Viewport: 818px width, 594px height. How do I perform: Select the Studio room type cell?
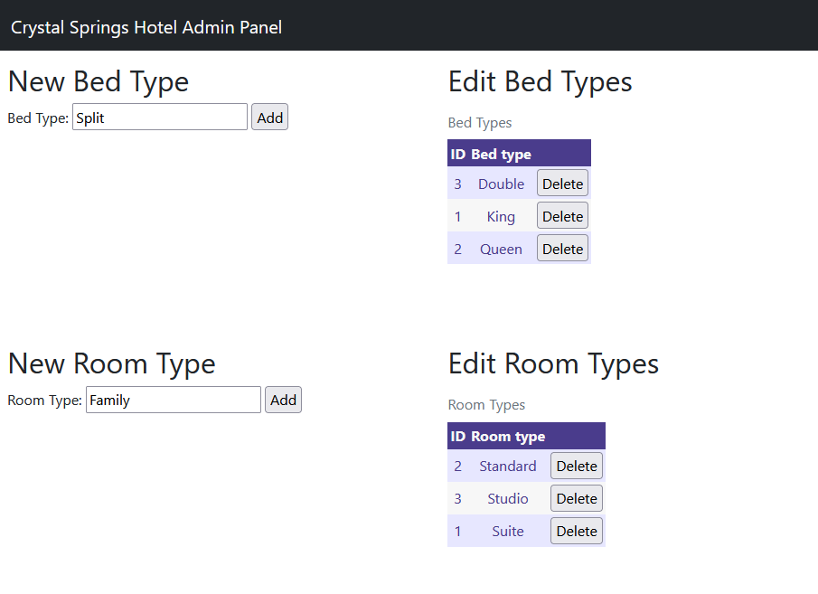coord(507,498)
